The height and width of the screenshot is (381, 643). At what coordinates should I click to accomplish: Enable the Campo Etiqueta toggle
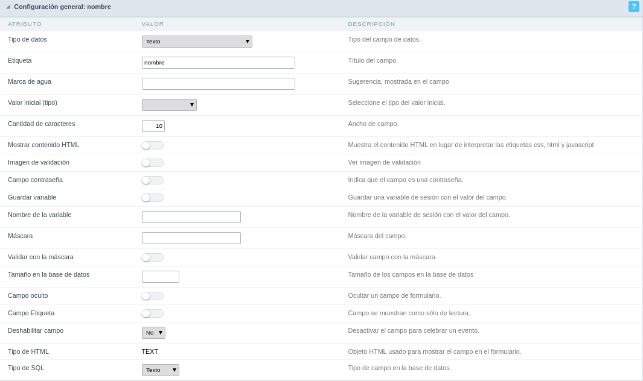153,313
